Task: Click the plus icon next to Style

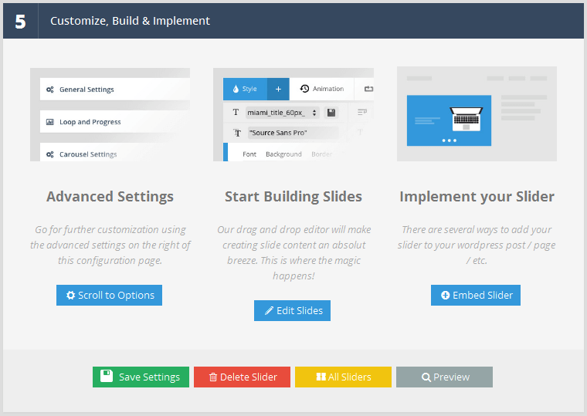Action: (278, 89)
